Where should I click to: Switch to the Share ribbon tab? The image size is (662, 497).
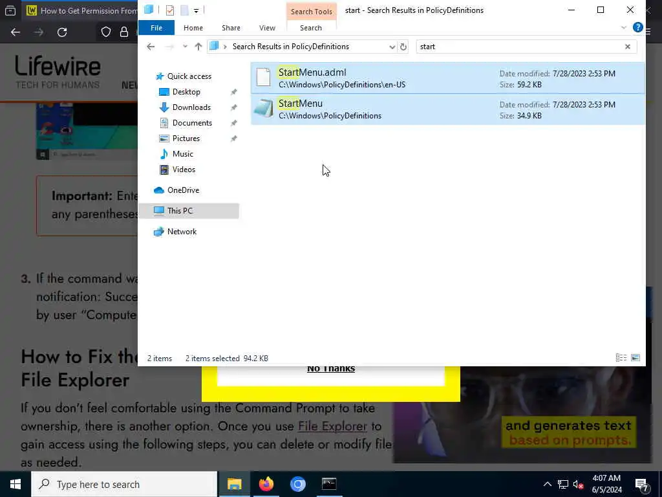click(231, 28)
